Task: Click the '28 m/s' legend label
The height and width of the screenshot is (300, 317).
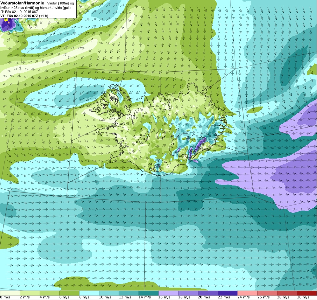Action: 283,297
